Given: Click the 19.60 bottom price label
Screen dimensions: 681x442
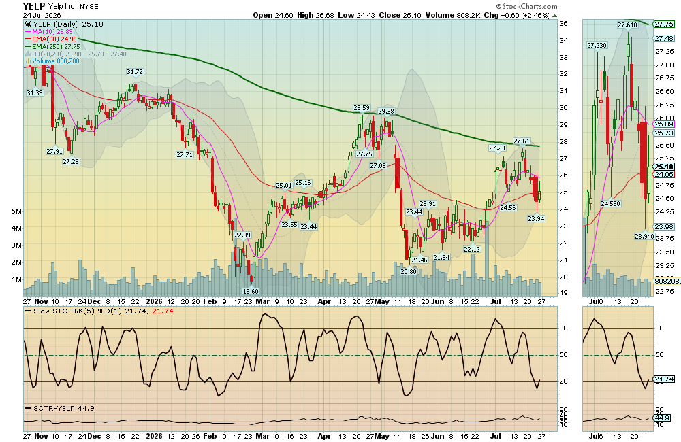Looking at the screenshot, I should click(251, 292).
